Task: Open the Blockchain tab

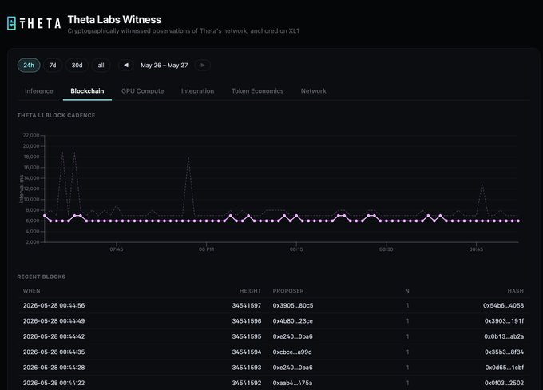Action: (87, 91)
